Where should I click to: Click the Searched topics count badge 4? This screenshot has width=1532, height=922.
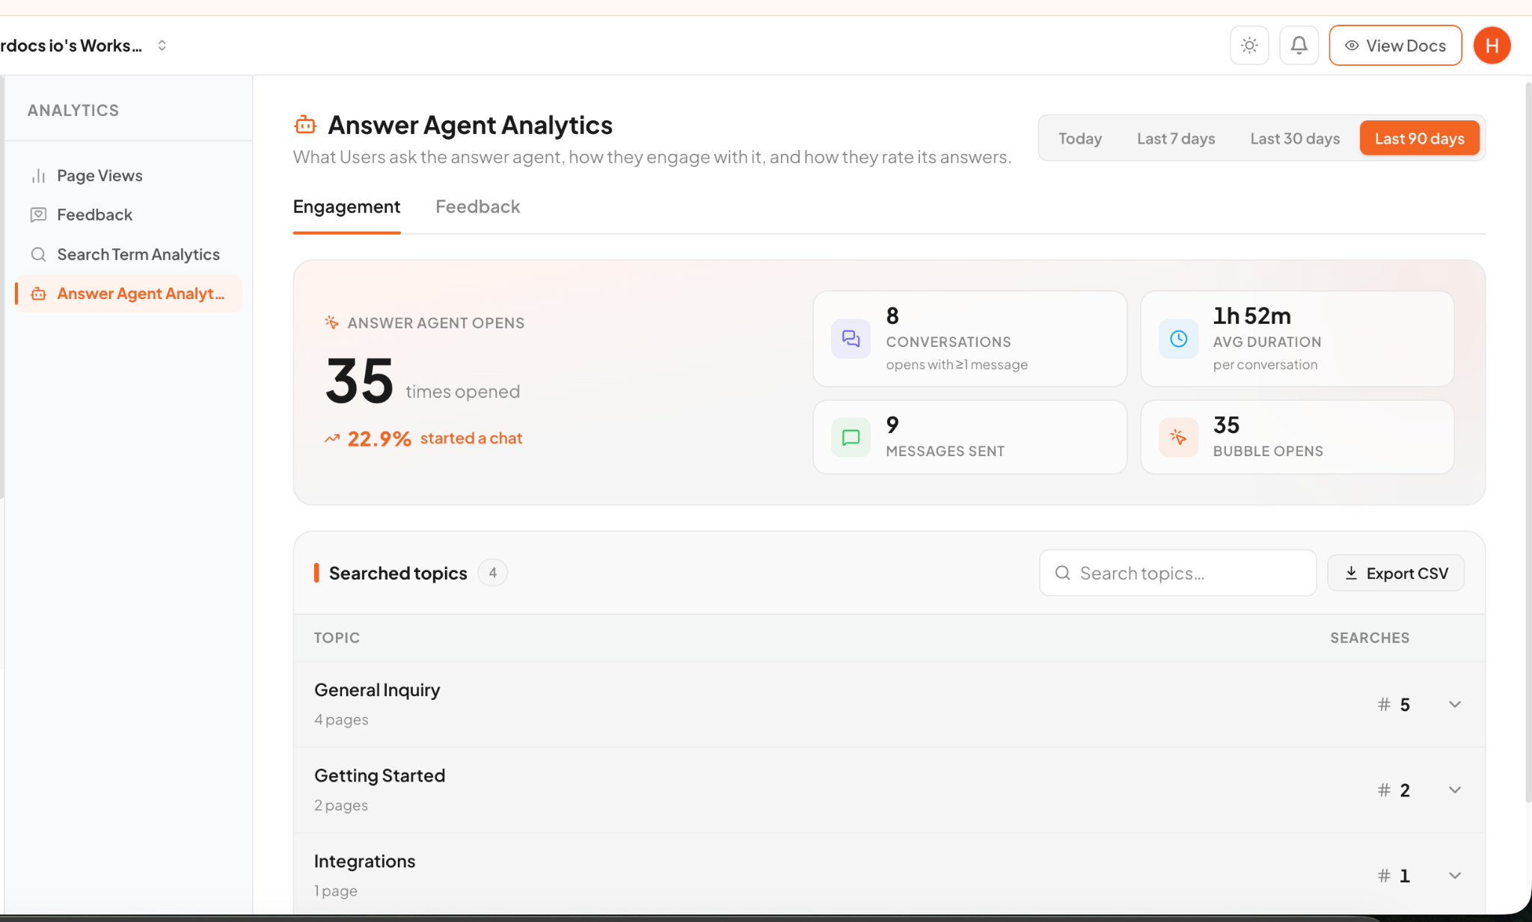492,573
